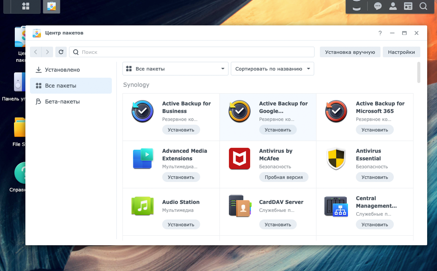Click the 'Active Backup for Google...' title

pos(283,107)
